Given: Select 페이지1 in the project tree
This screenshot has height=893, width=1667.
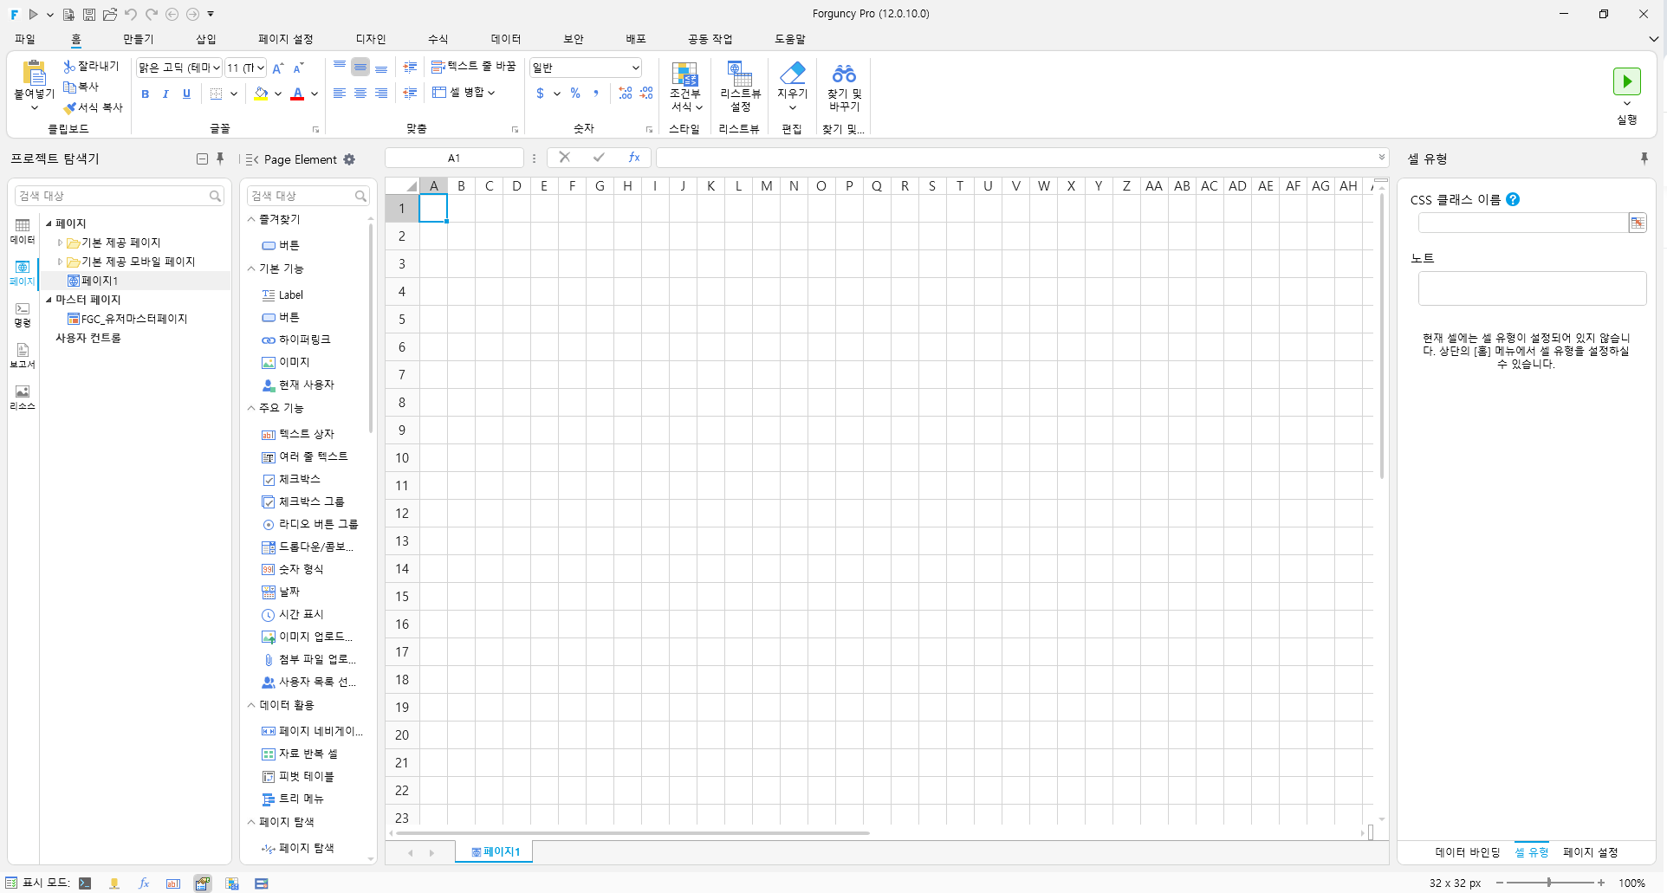Looking at the screenshot, I should pos(100,281).
